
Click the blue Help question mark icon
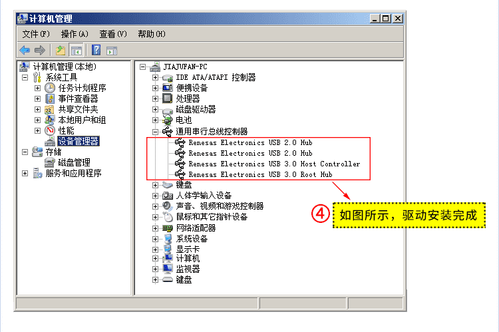click(x=96, y=51)
